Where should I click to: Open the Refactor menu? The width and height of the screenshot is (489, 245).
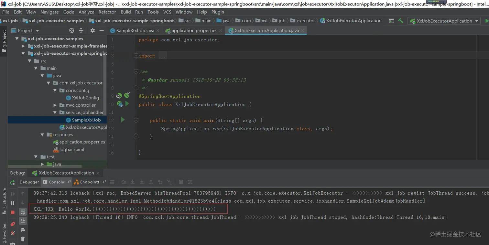[x=107, y=12]
